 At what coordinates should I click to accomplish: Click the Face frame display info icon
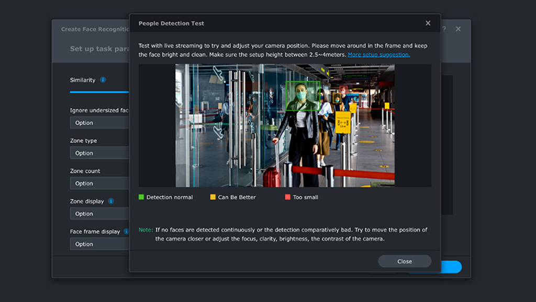click(x=126, y=232)
